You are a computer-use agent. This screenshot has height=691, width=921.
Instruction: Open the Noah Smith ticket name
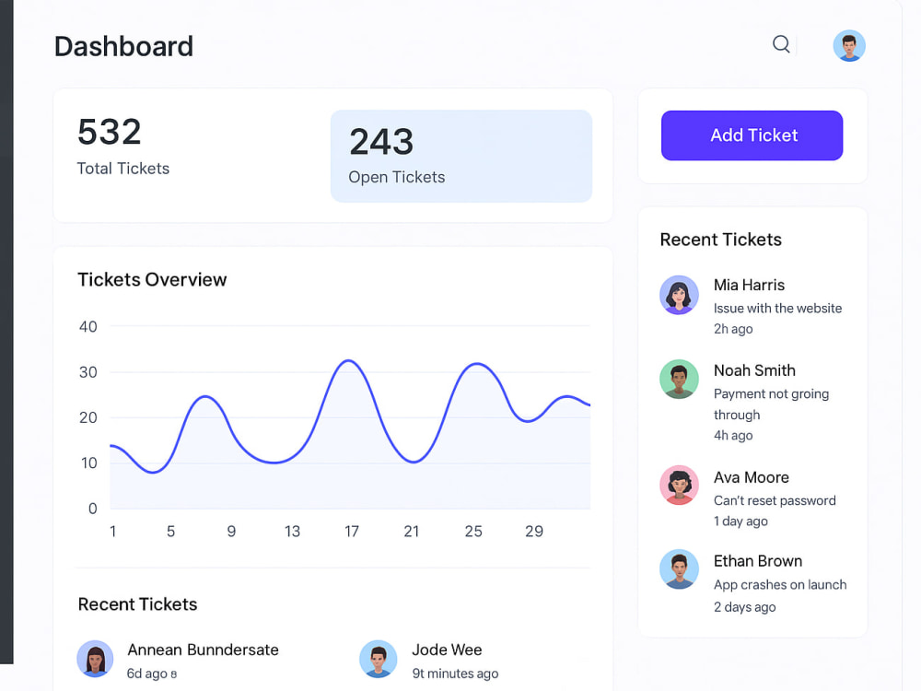754,370
